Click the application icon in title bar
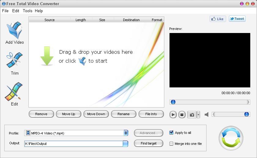Viewport: 257px width, 158px height. point(4,4)
